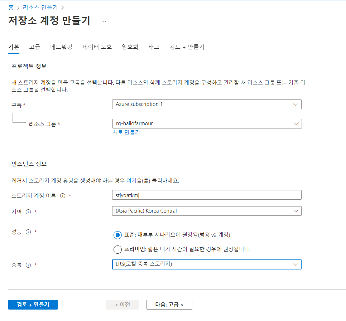Select 표준 performance radio button
346x321 pixels.
pos(117,235)
